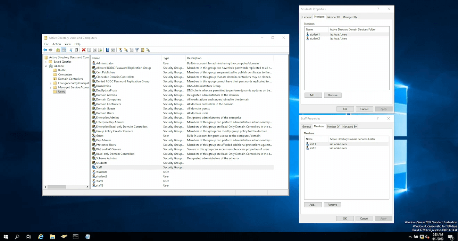Switch to Managed By tab in Staff Properties

349,127
